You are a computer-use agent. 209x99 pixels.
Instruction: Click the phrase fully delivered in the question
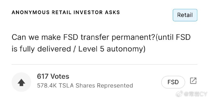pyautogui.click(x=45, y=49)
